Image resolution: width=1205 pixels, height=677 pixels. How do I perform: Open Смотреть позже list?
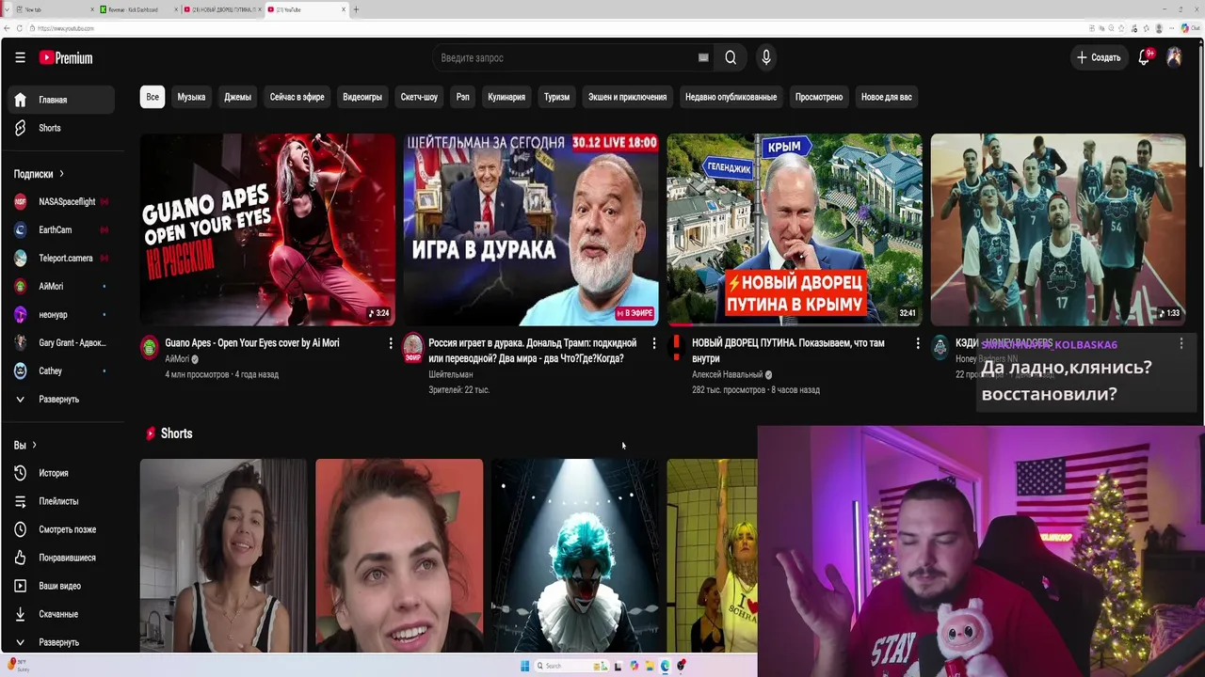click(62, 529)
